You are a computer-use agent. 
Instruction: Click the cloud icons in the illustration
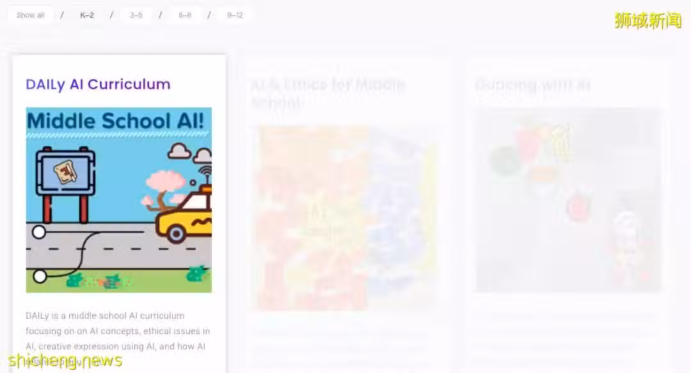pyautogui.click(x=189, y=153)
